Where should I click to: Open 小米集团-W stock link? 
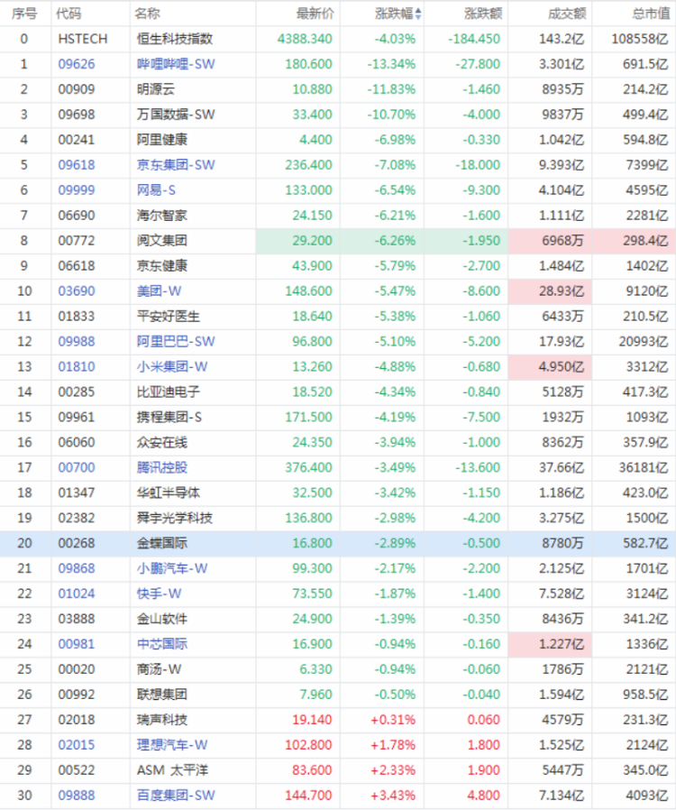(172, 367)
